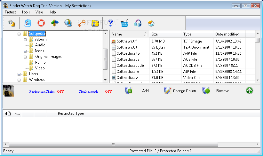The height and width of the screenshot is (156, 263).
Task: Select file Softpedia.accdb
Action: 130,65
